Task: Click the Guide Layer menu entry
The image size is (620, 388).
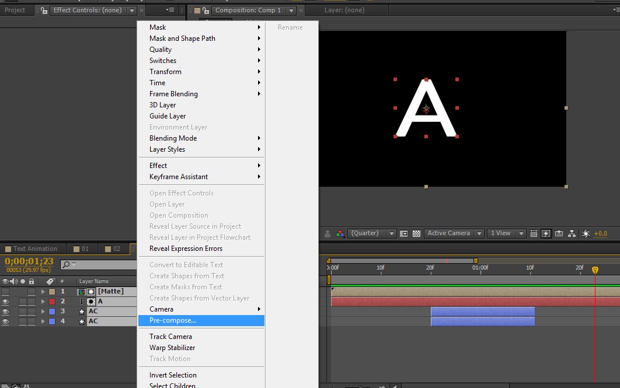Action: coord(201,116)
